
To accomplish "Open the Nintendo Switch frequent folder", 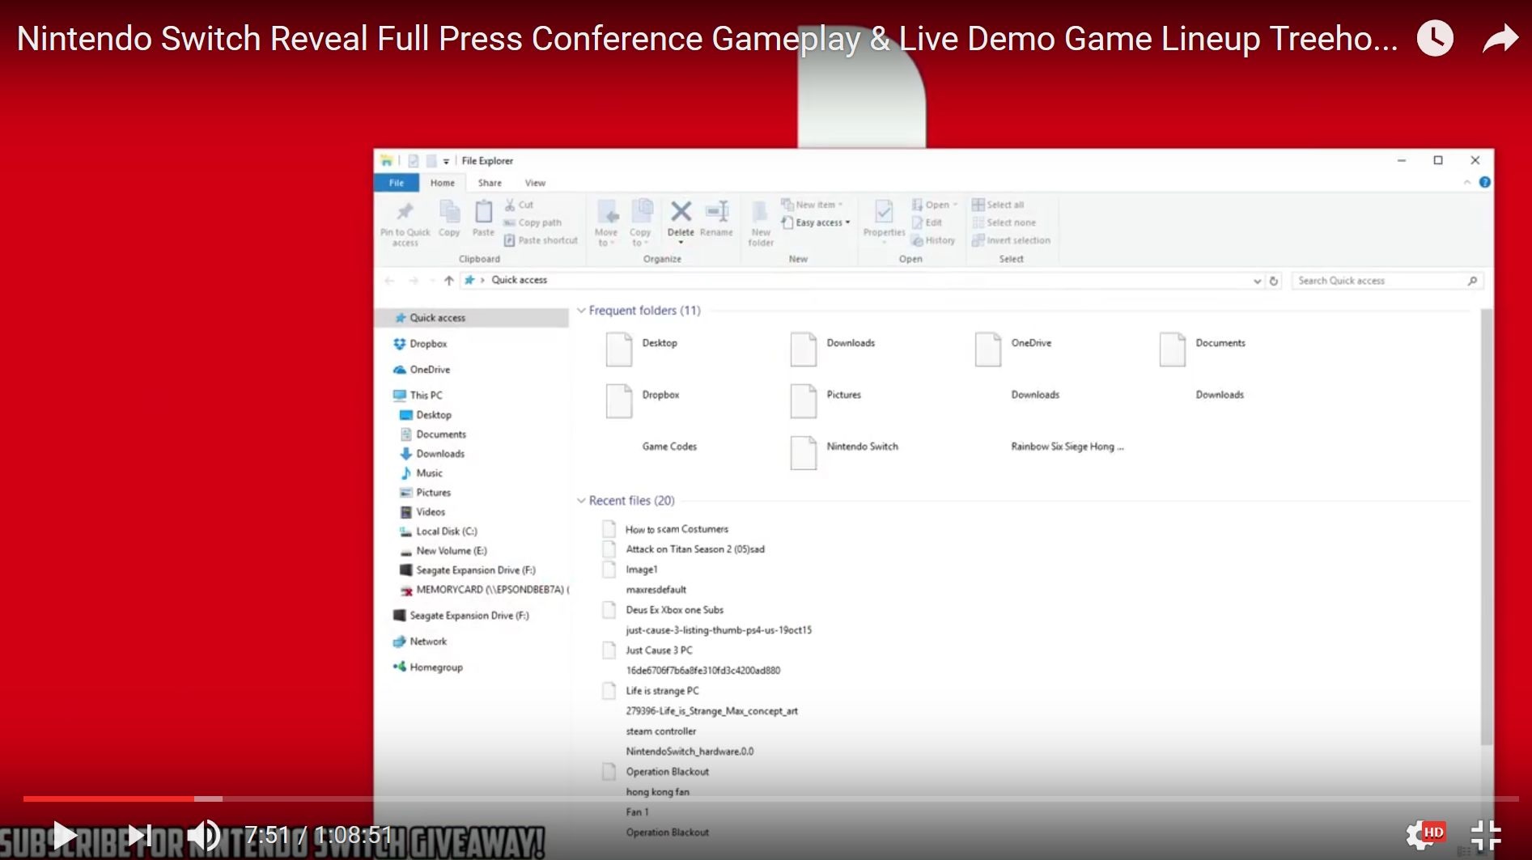I will pos(845,452).
